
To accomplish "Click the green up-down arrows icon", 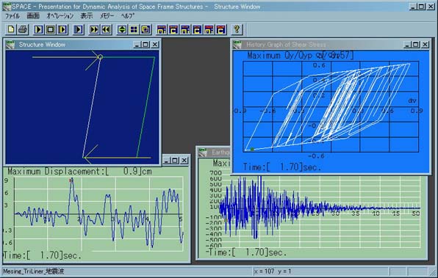I will click(x=122, y=29).
